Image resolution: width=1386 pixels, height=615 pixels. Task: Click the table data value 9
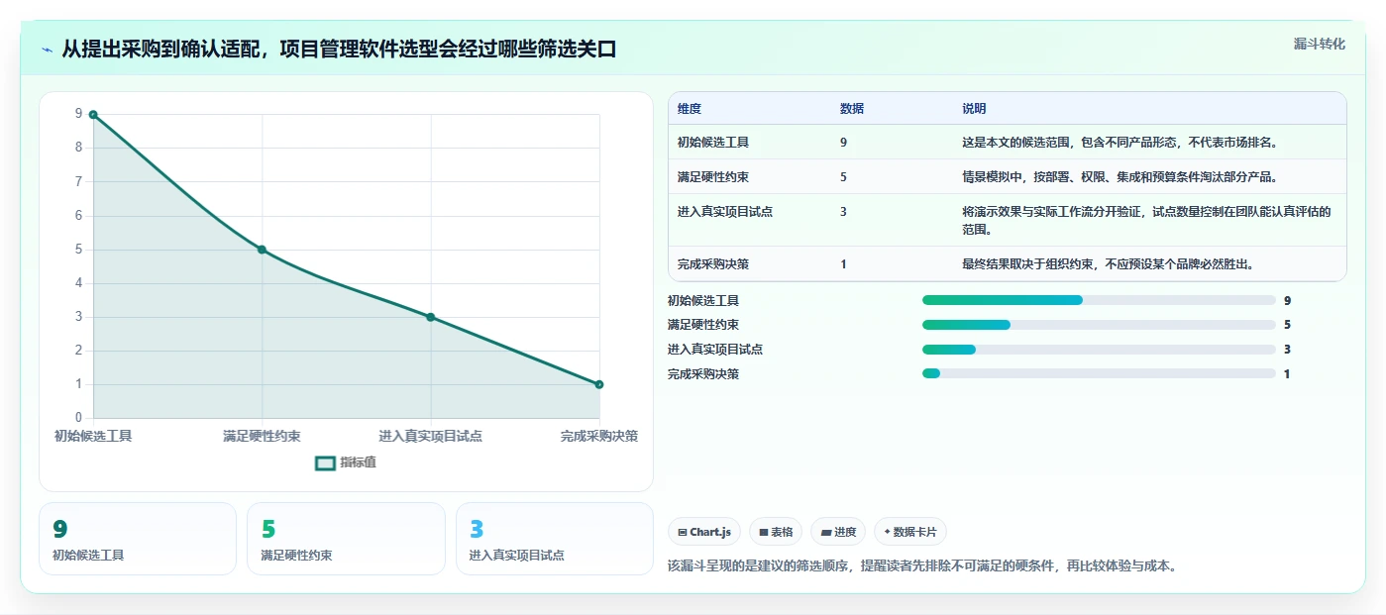(x=843, y=143)
